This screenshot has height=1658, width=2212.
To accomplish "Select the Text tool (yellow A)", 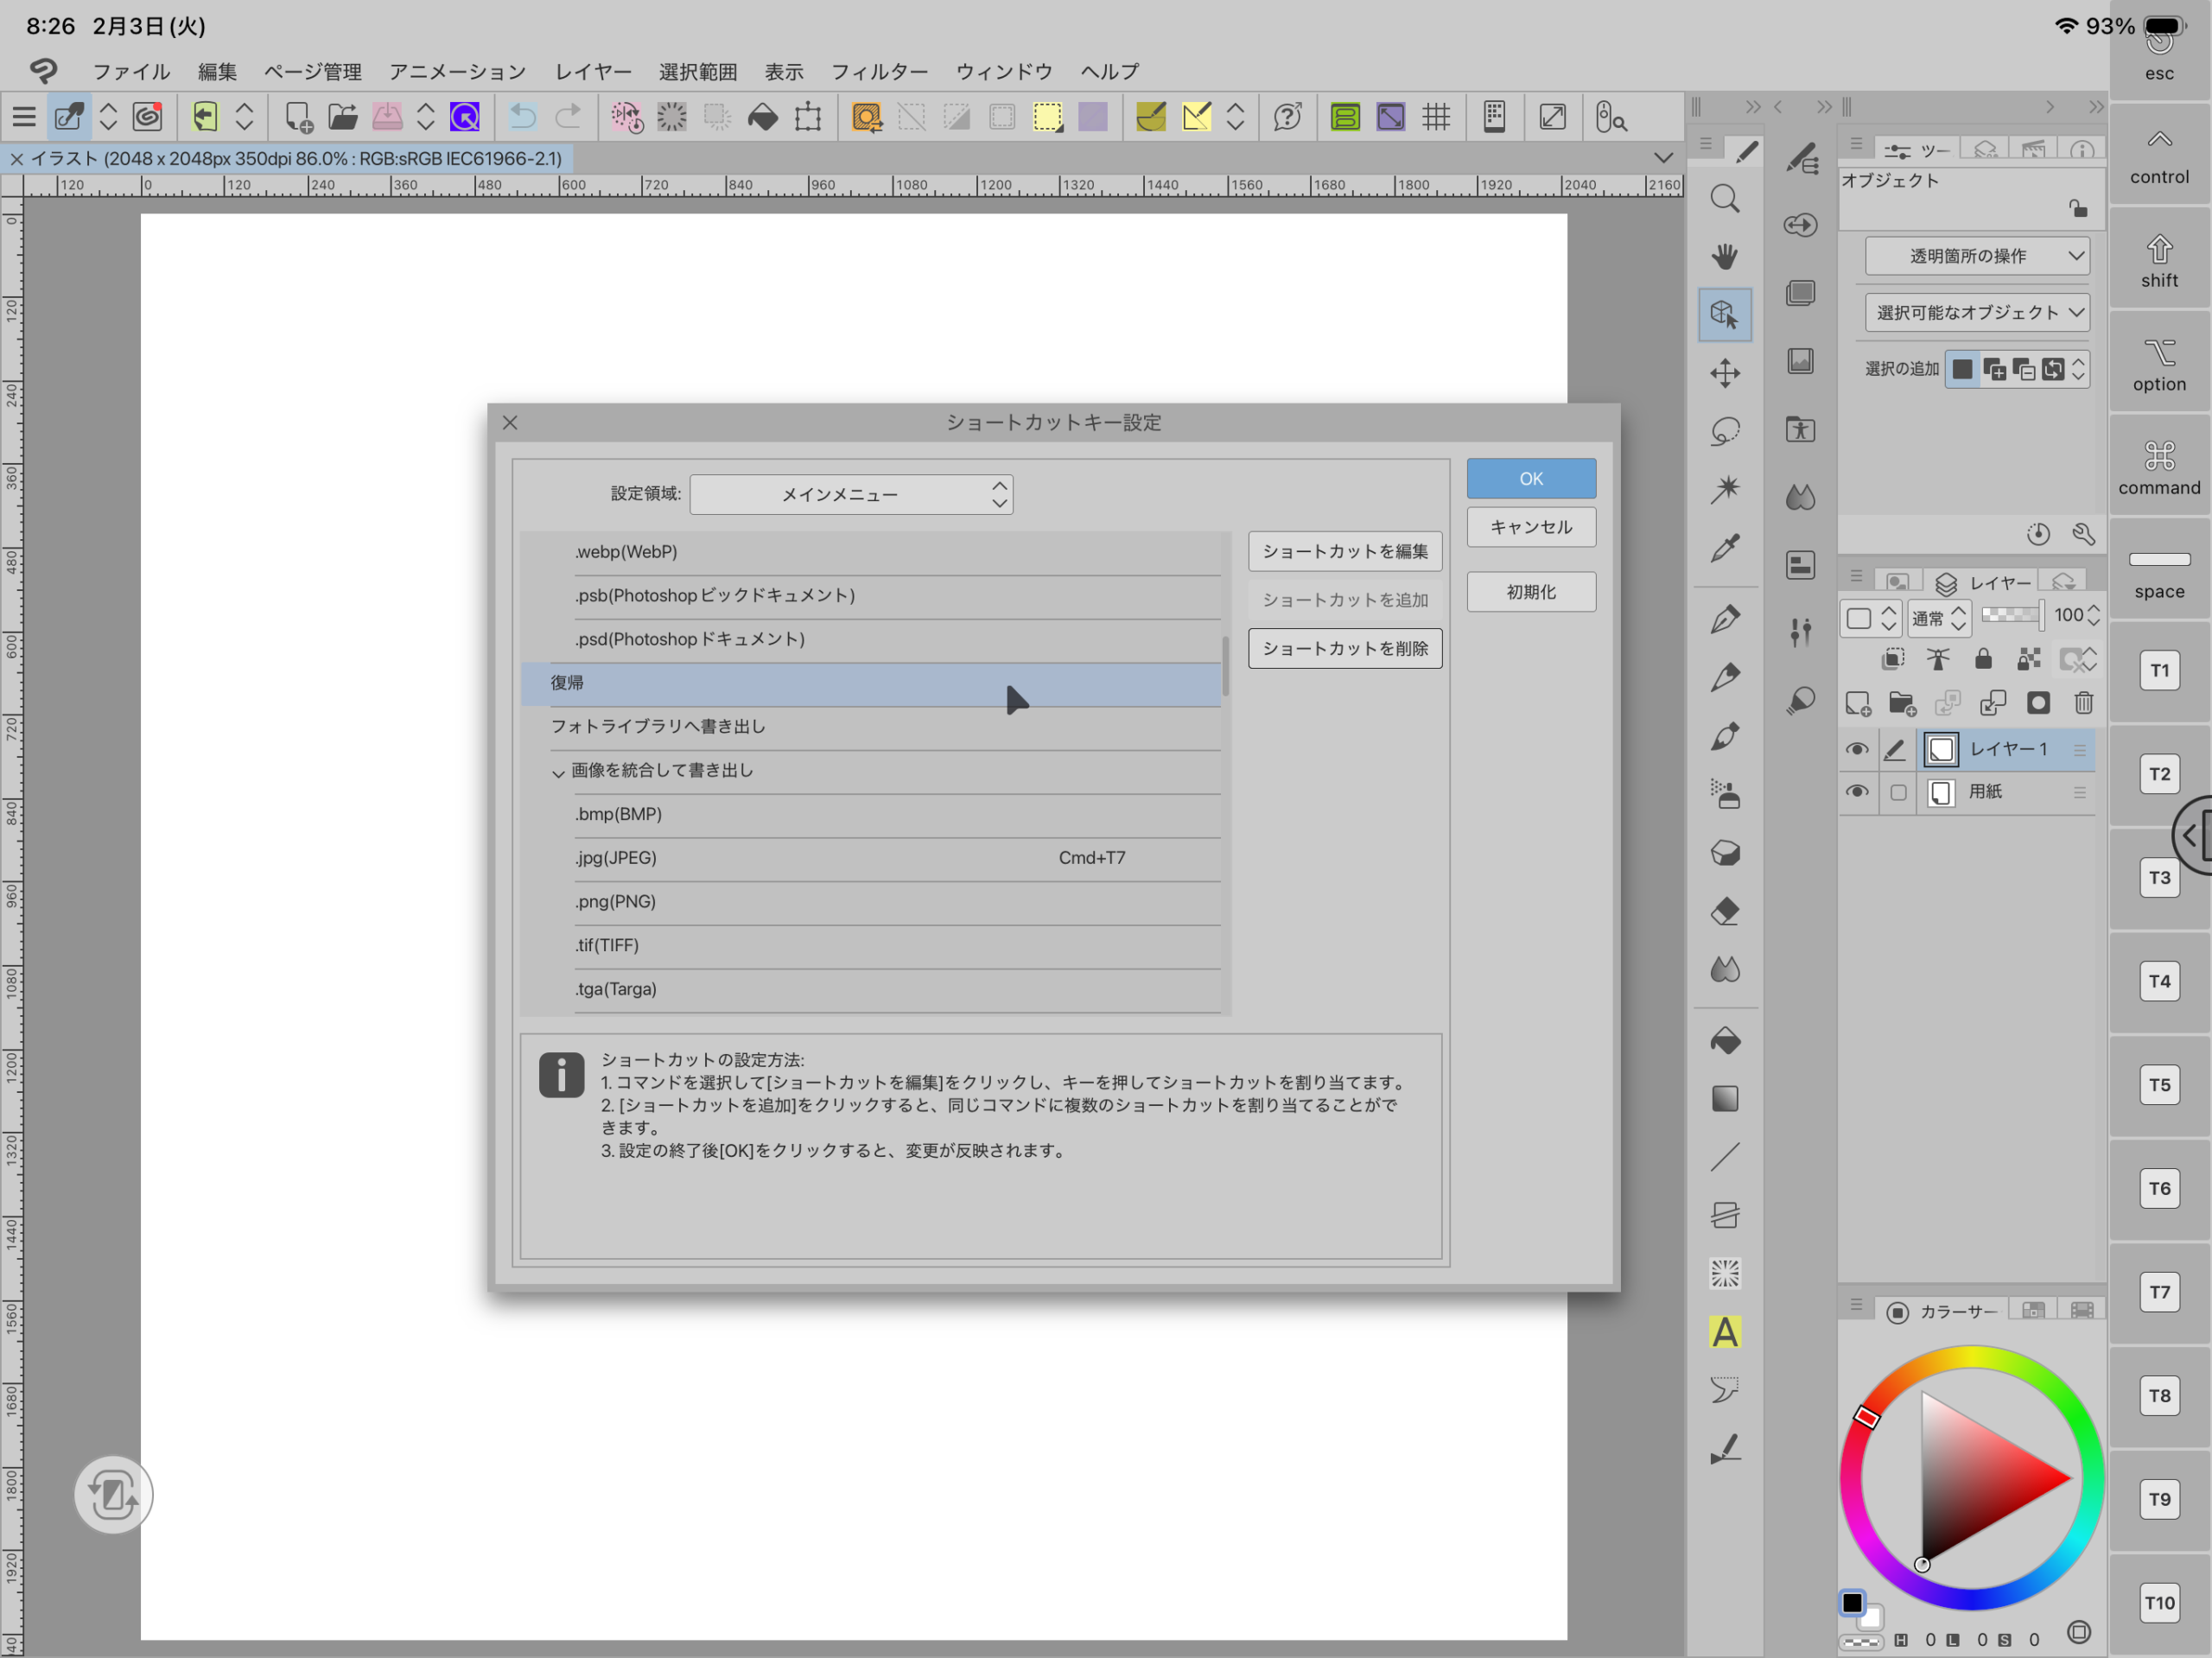I will click(1724, 1331).
